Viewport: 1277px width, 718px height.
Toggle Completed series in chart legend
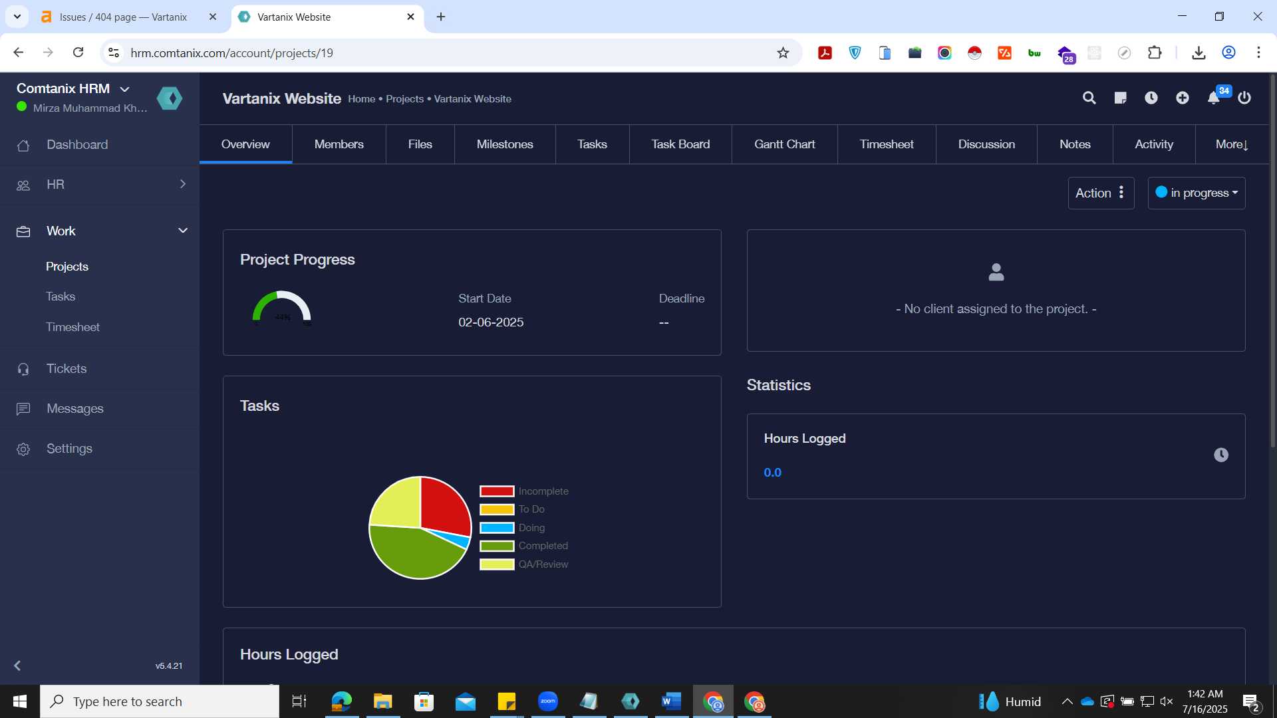[x=524, y=546]
